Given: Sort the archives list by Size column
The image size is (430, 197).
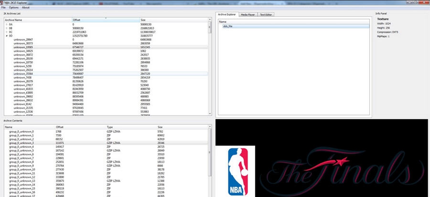Looking at the screenshot, I should pos(174,20).
